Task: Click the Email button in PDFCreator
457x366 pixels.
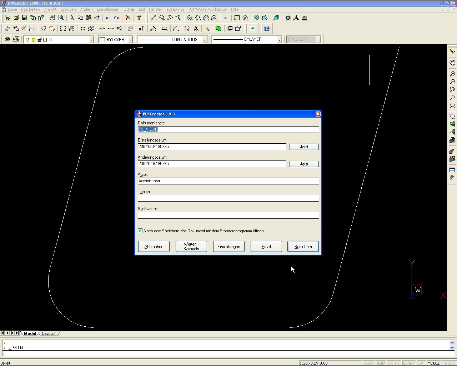Action: pyautogui.click(x=266, y=247)
